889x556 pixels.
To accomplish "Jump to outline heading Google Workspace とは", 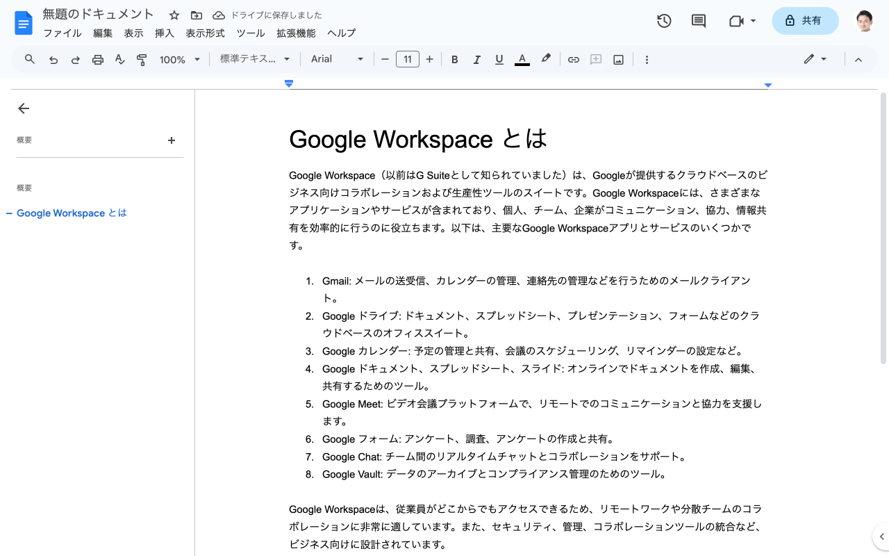I will (72, 213).
